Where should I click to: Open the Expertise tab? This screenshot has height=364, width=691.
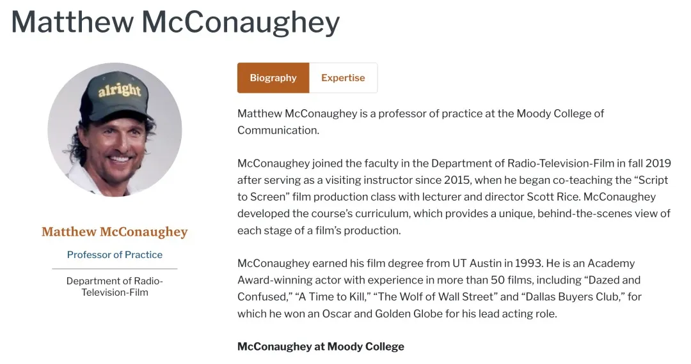click(x=343, y=78)
